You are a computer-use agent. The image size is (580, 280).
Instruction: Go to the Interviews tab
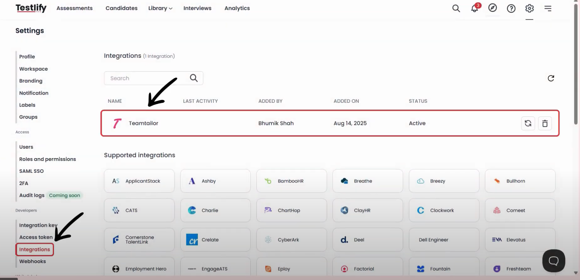(197, 8)
